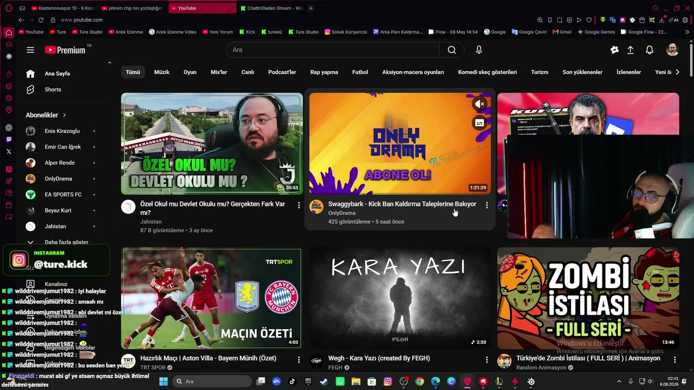Go to Ana Sayfa in the sidebar
This screenshot has width=694, height=390.
click(62, 74)
